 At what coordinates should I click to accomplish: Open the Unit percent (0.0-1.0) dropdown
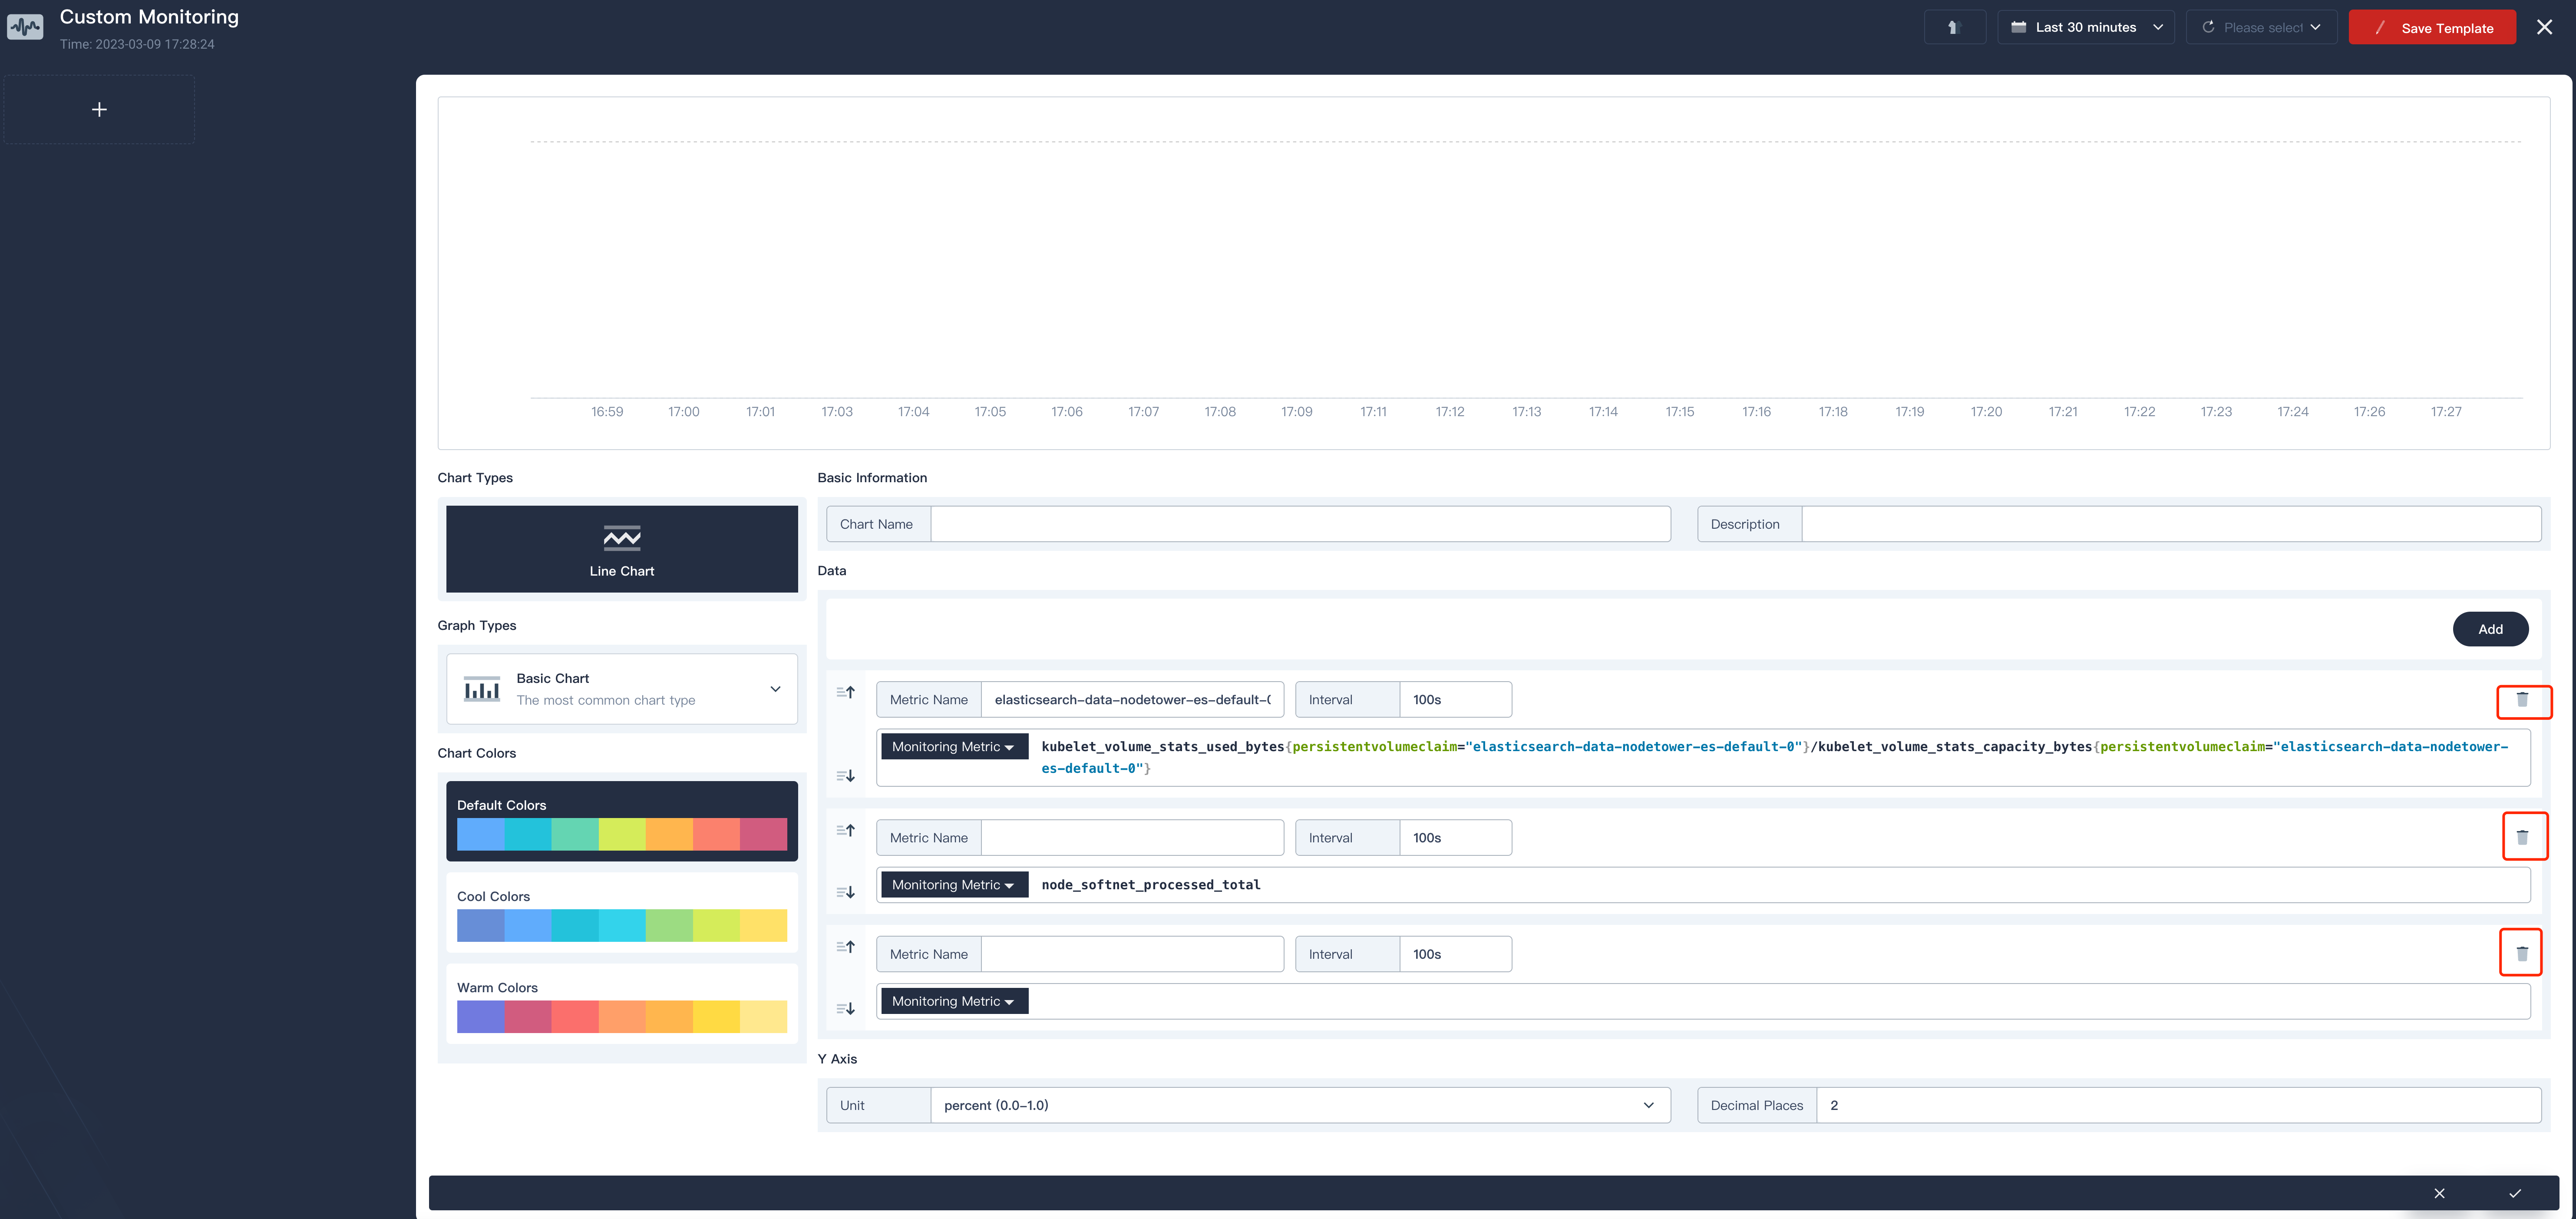(1300, 1105)
